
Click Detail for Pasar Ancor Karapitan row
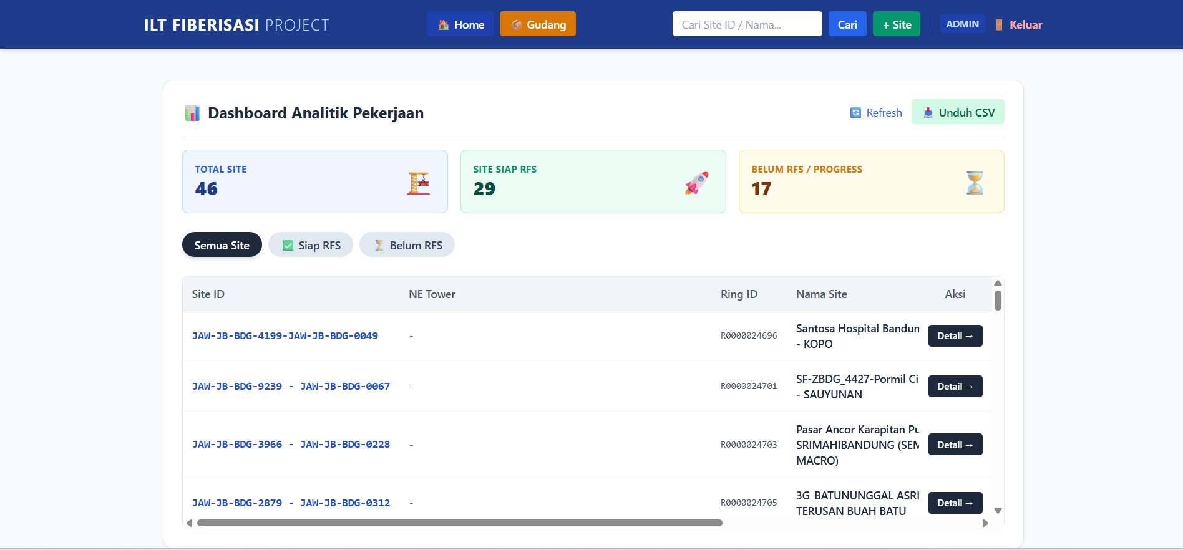[955, 445]
